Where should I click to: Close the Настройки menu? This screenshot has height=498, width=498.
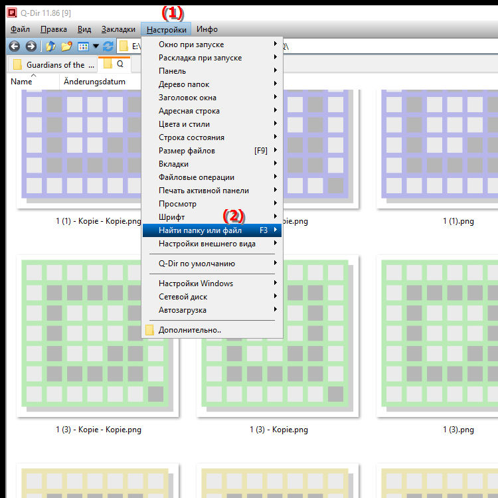[166, 29]
